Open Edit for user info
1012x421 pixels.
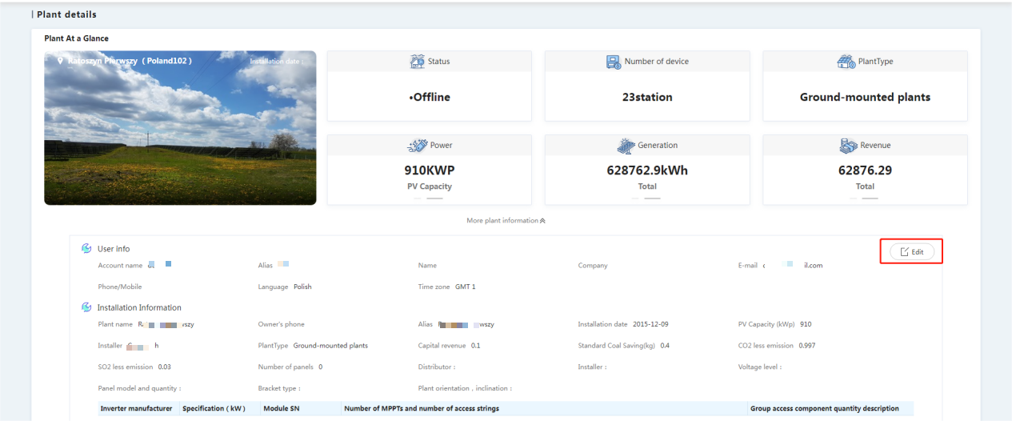[911, 251]
